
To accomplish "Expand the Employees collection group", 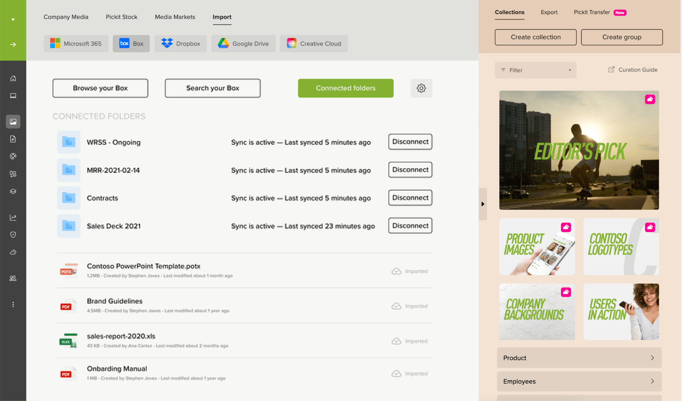I will point(579,381).
